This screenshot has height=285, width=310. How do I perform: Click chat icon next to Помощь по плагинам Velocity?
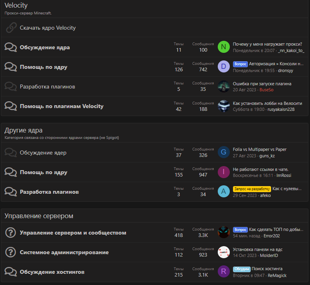11,106
